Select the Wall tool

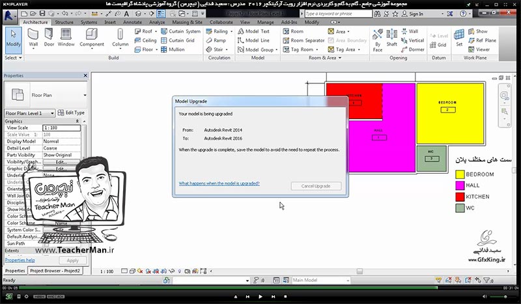coord(33,38)
